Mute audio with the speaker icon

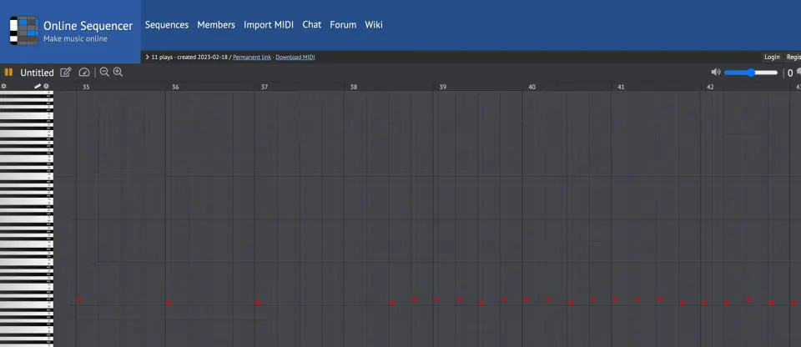(716, 72)
